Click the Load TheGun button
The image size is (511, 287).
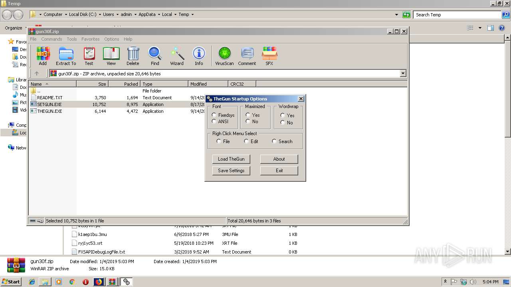[x=231, y=159]
